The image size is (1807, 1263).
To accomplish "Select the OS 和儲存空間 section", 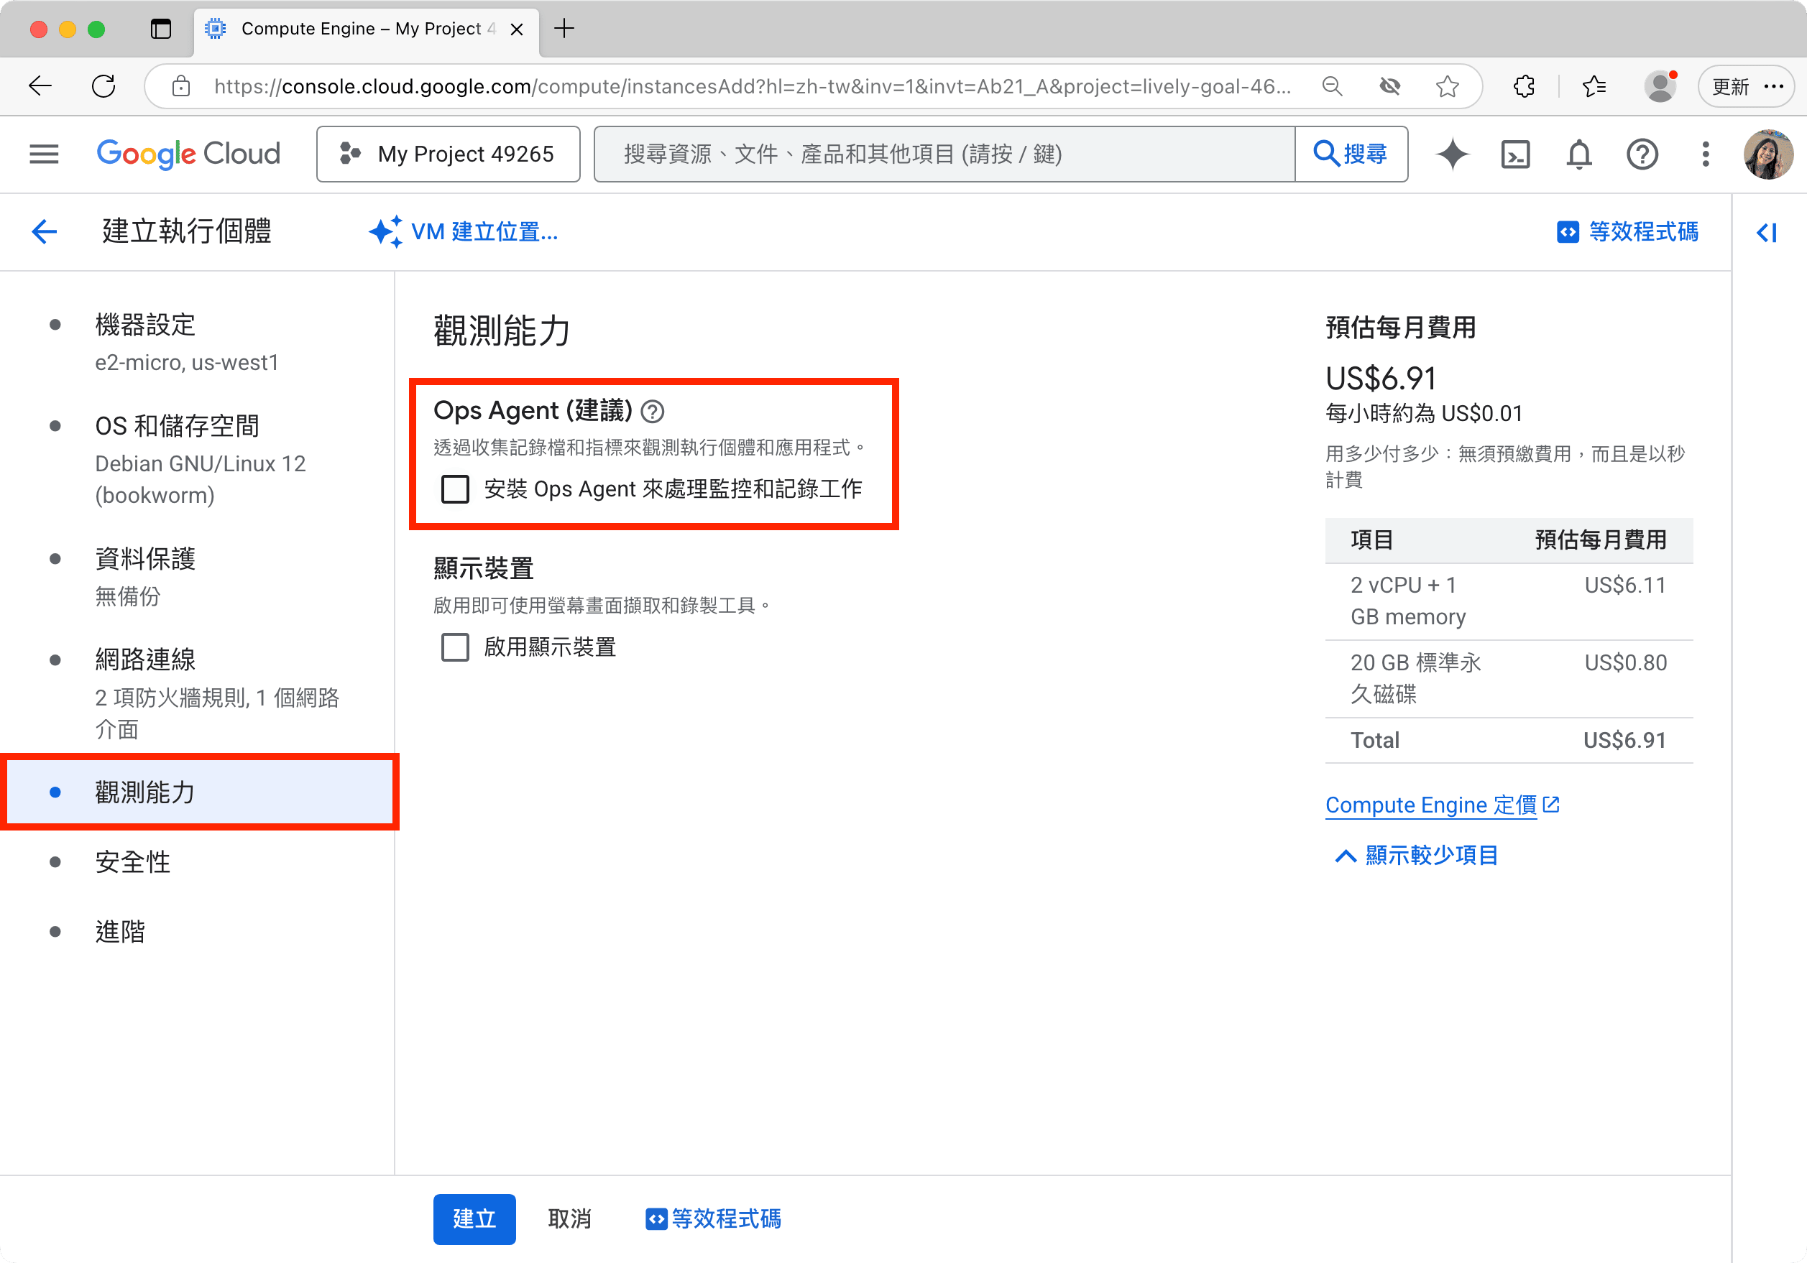I will 197,460.
